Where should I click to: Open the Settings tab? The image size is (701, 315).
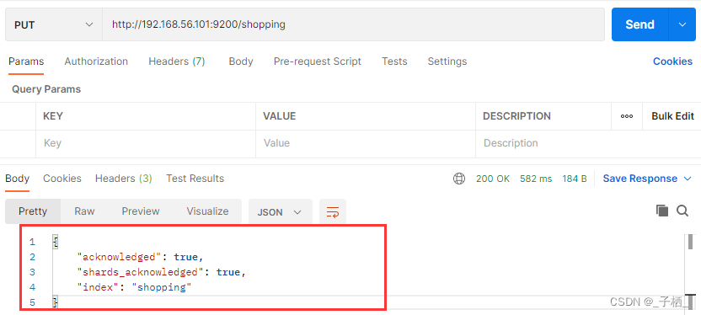click(447, 61)
